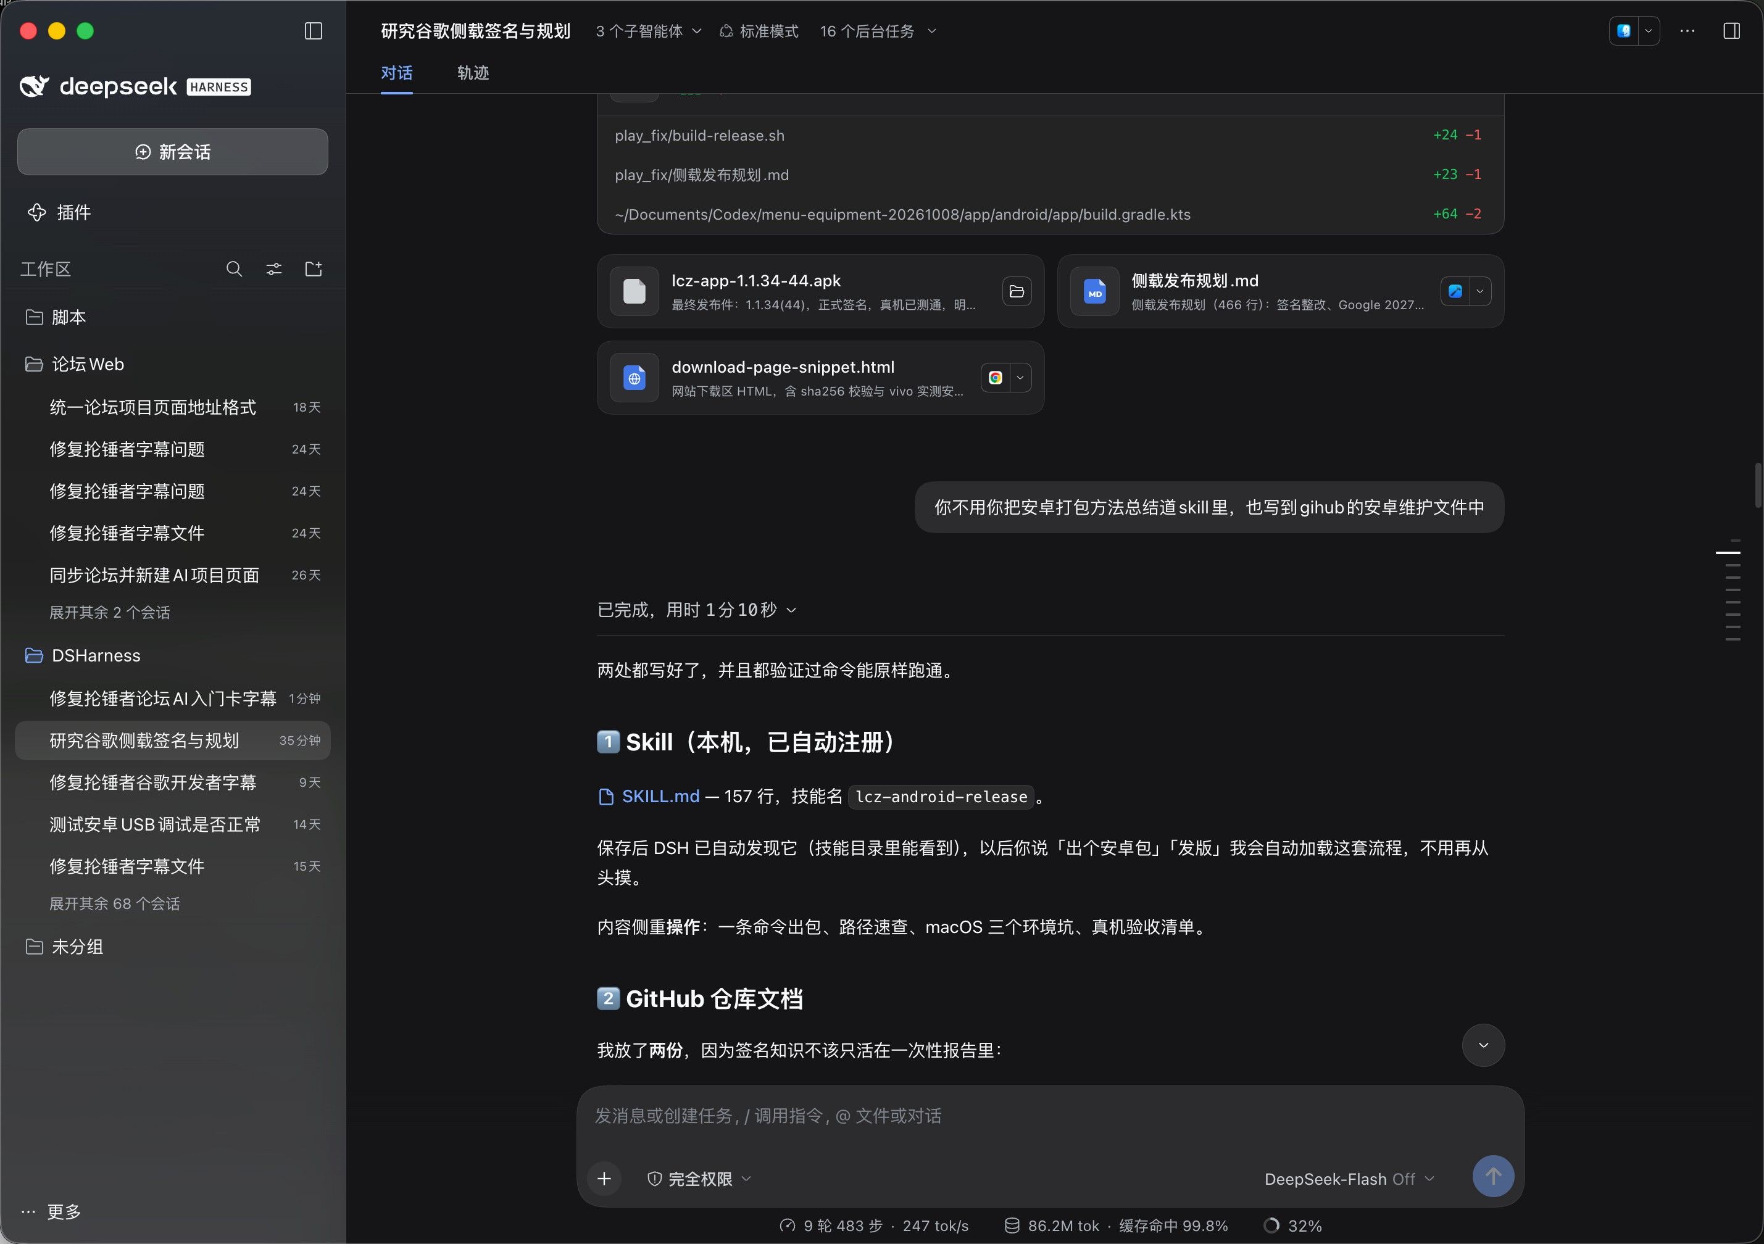Open download-page-snippet.html with Chrome icon
The image size is (1764, 1244).
996,378
